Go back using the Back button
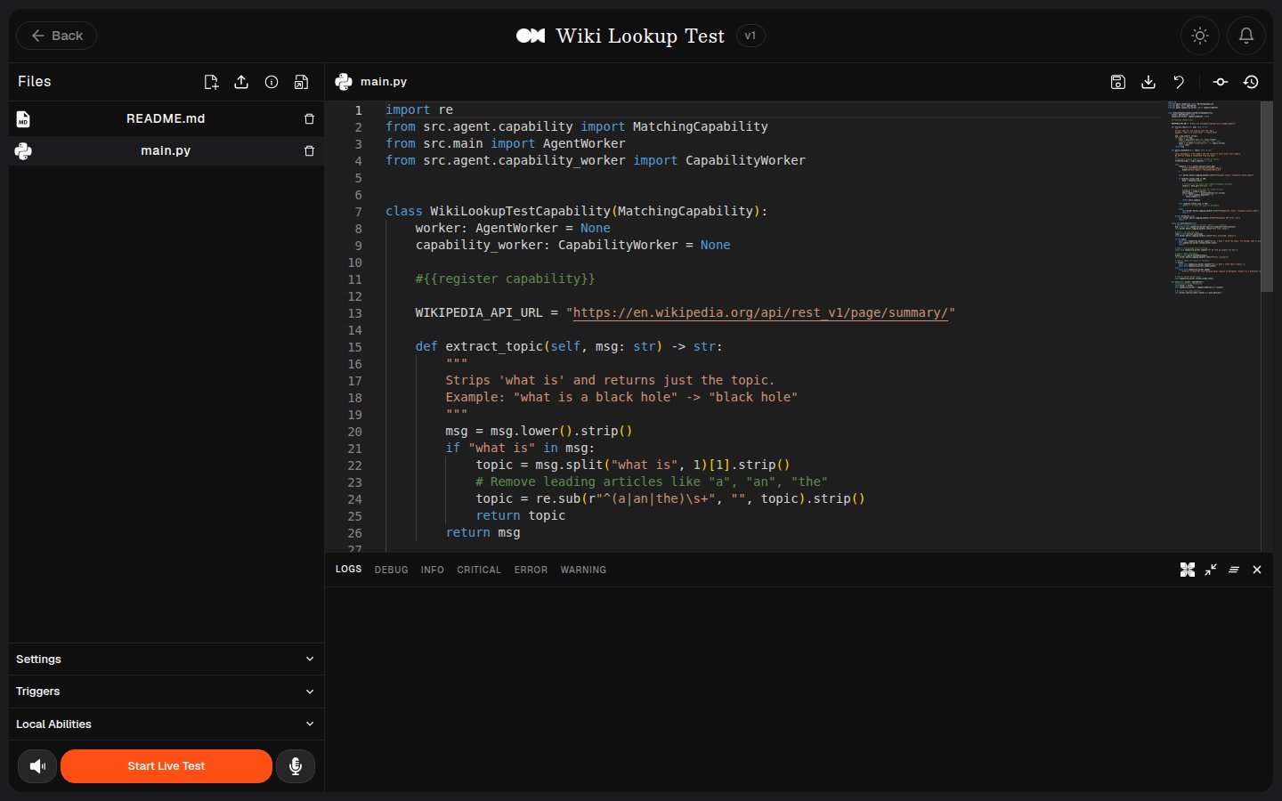Viewport: 1282px width, 801px height. (56, 36)
